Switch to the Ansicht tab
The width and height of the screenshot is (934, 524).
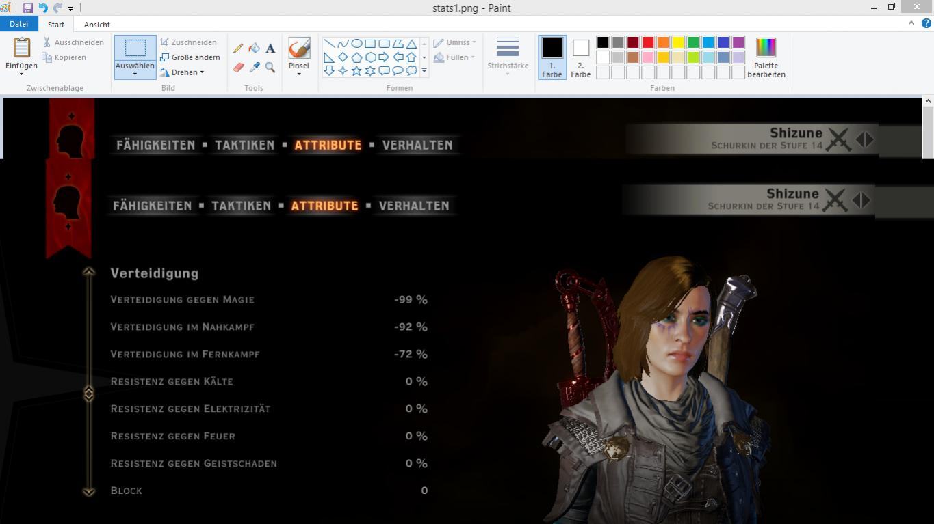click(x=97, y=25)
